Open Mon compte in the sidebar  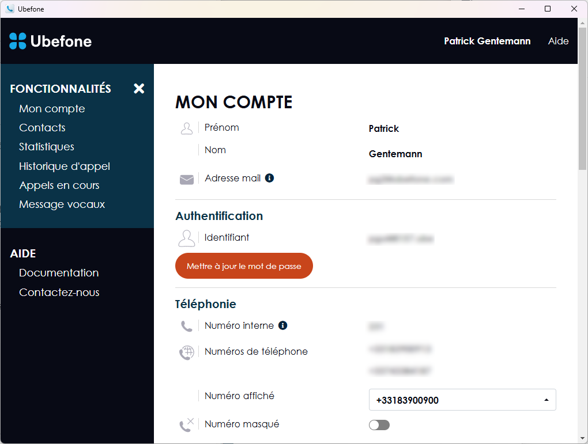(52, 109)
